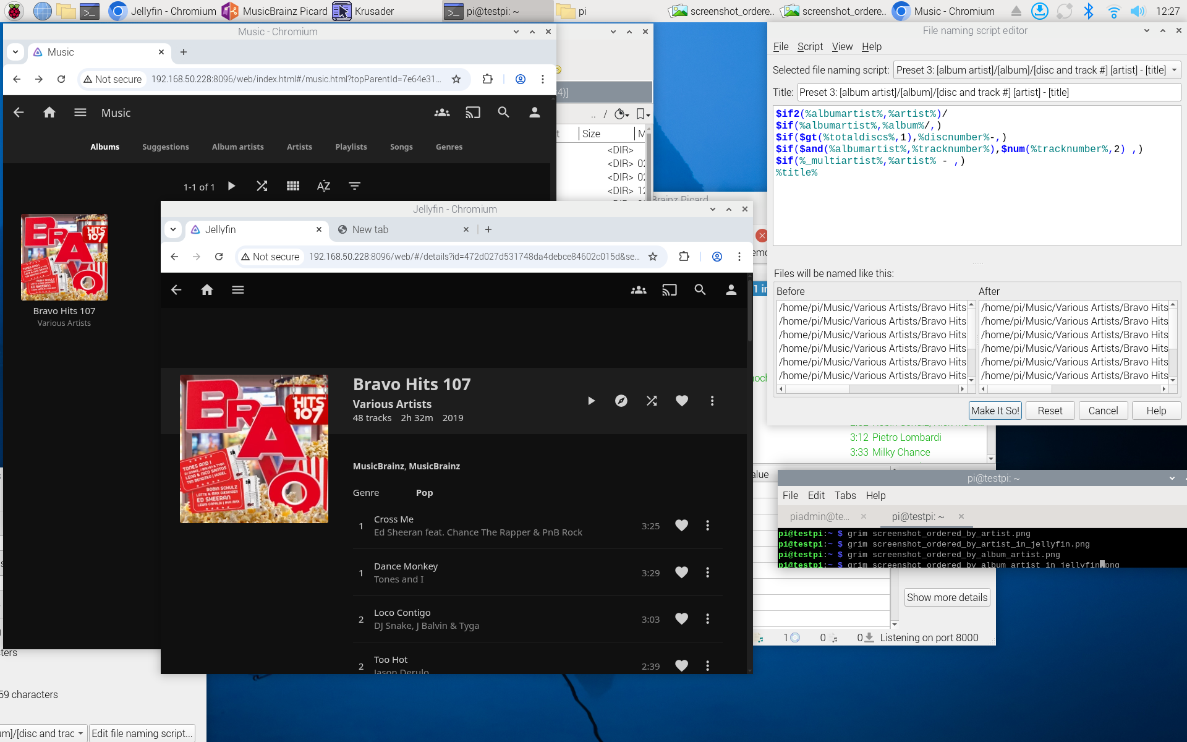Open Instant Mix compass icon for album
This screenshot has width=1187, height=742.
click(621, 401)
